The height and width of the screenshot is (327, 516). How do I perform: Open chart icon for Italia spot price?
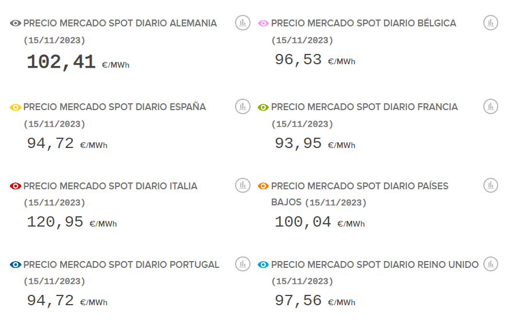point(243,185)
